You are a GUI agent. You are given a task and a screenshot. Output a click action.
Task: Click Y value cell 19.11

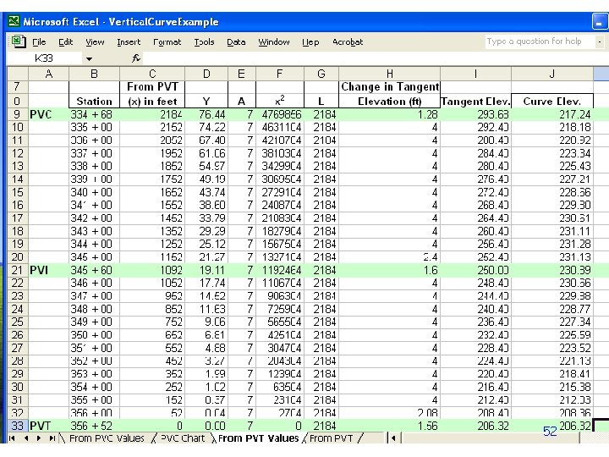(x=206, y=270)
